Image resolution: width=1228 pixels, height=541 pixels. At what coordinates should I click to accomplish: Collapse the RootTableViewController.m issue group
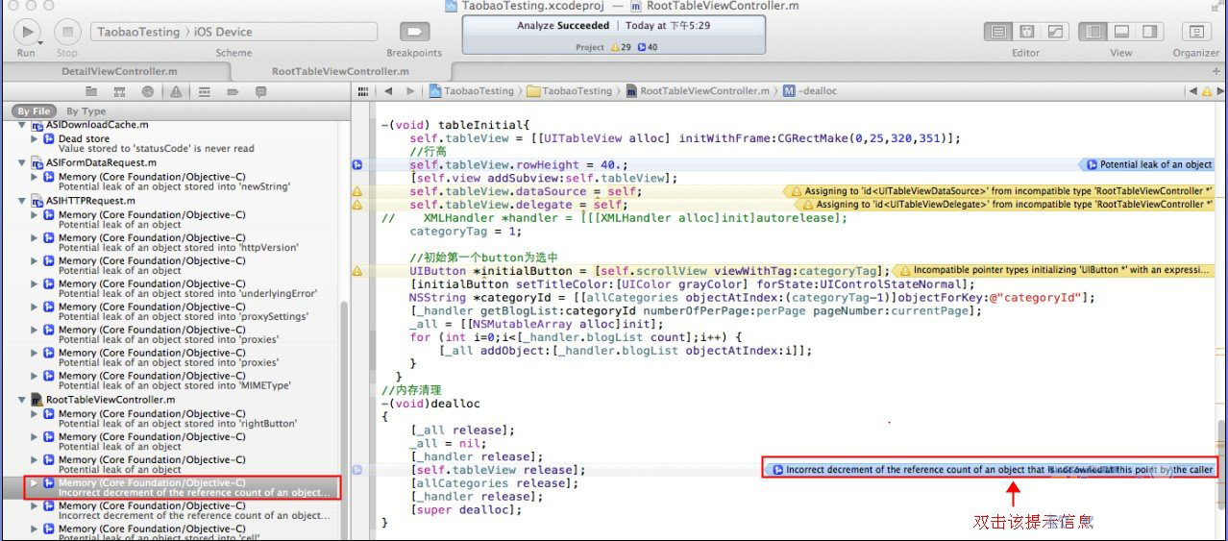point(22,400)
